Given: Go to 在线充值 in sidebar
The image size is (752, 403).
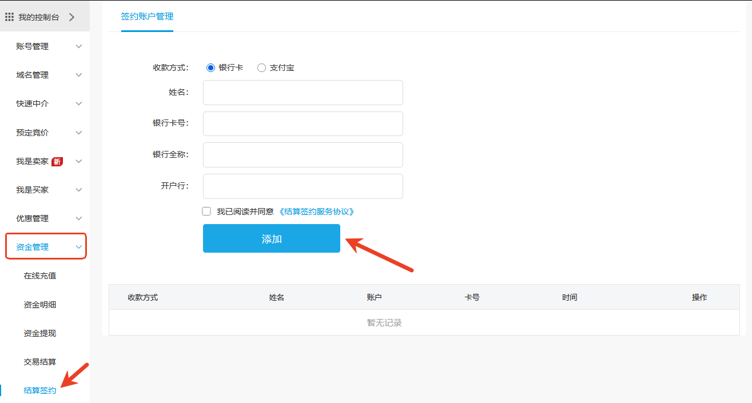Looking at the screenshot, I should [x=40, y=276].
